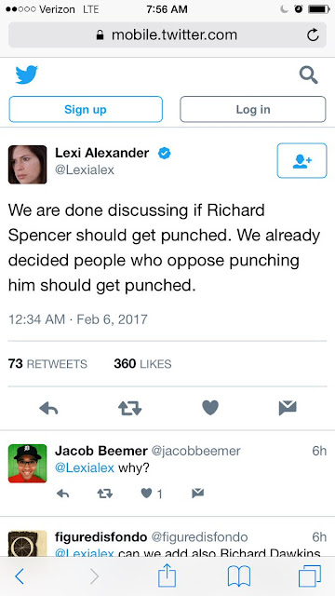Retweet Jacob Beemer's reply
This screenshot has width=335, height=596.
pyautogui.click(x=105, y=494)
